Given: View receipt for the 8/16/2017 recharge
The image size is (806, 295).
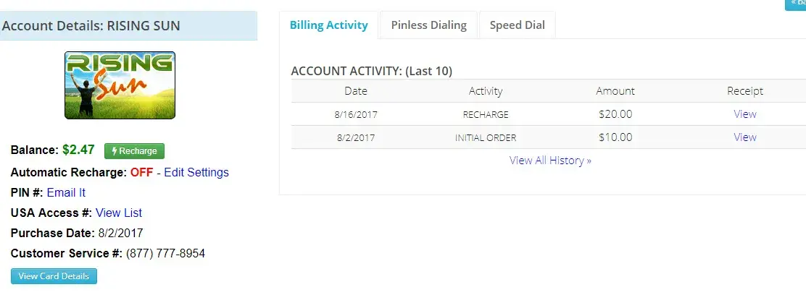Looking at the screenshot, I should coord(744,114).
